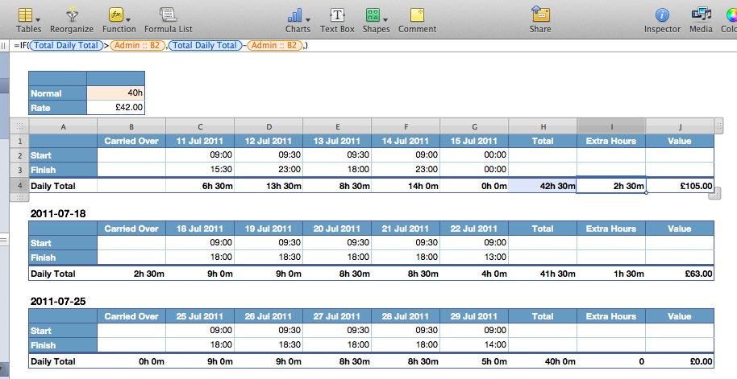Select the 40h 0m total cell
The width and height of the screenshot is (737, 379).
coord(543,361)
